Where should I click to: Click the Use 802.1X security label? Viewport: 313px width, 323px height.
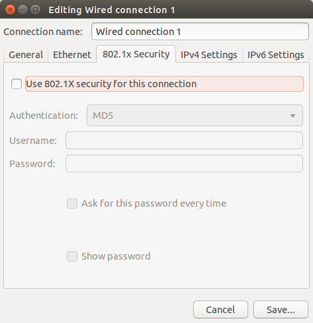[111, 84]
